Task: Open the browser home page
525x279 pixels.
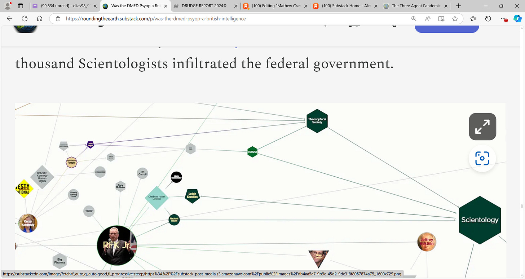Action: 40,19
